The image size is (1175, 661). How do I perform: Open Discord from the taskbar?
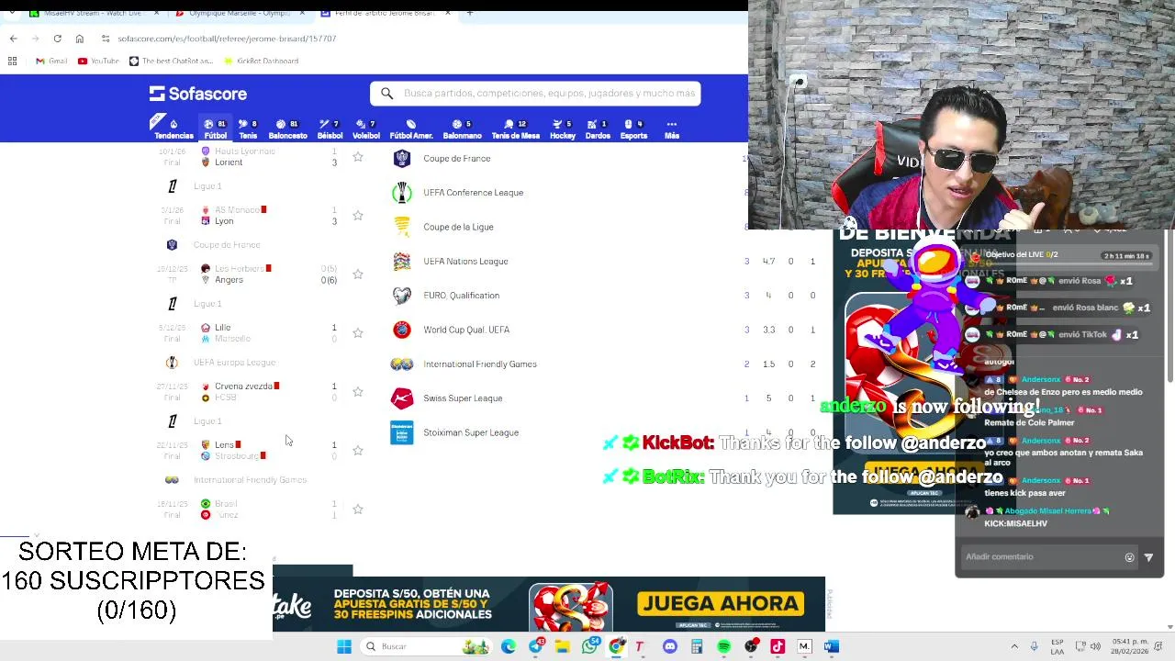coord(670,646)
